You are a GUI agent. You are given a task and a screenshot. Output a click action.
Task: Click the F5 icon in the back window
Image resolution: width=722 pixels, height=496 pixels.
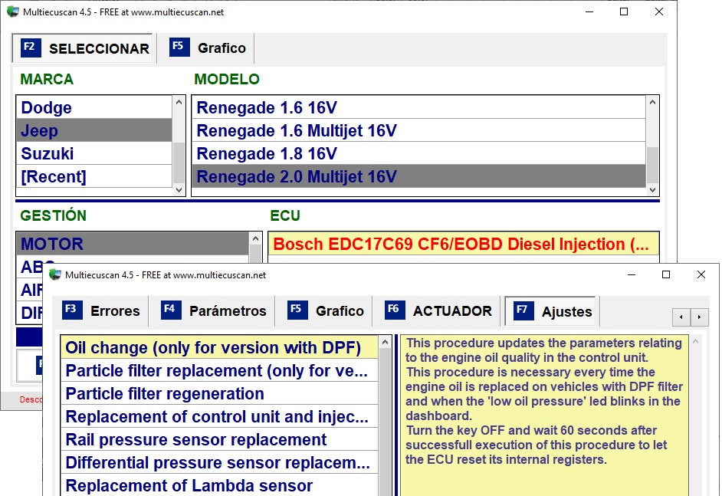(179, 47)
